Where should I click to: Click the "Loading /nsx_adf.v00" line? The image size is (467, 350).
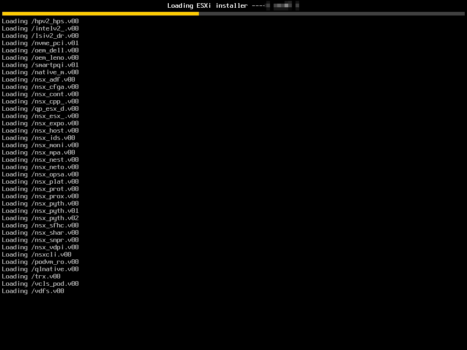tap(38, 79)
